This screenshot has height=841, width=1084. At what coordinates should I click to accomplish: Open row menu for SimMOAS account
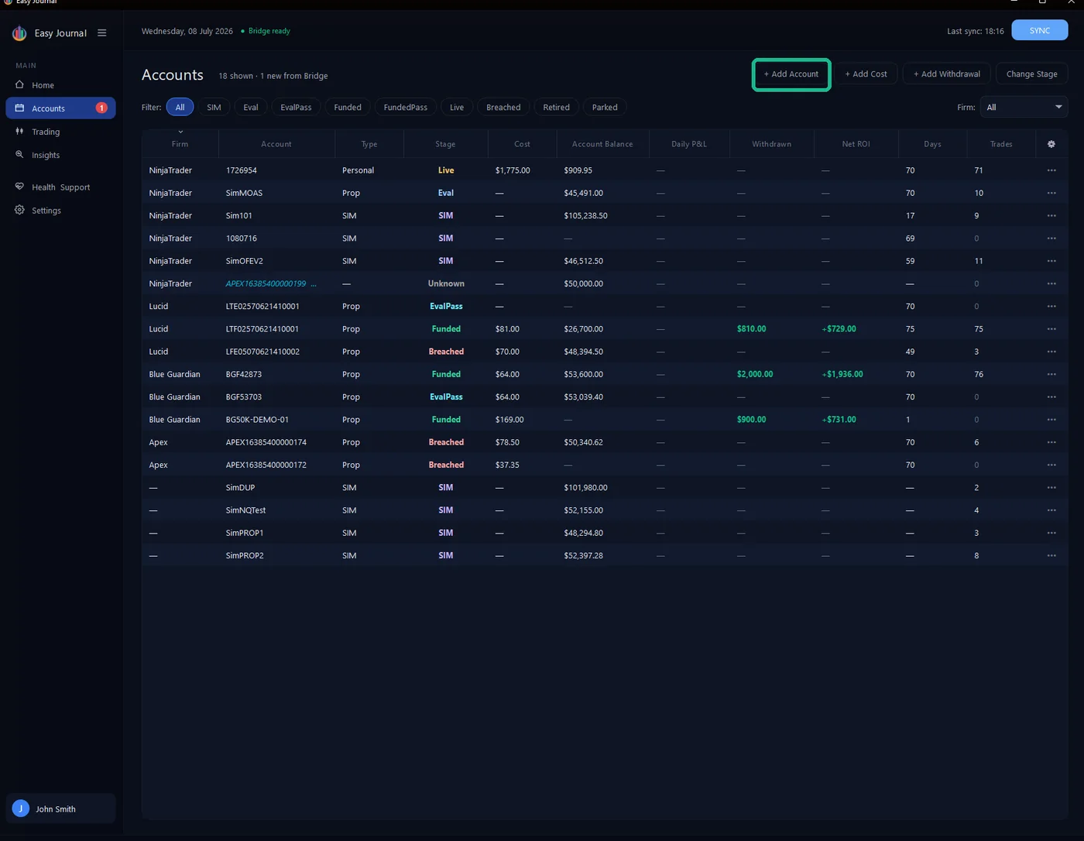tap(1051, 193)
